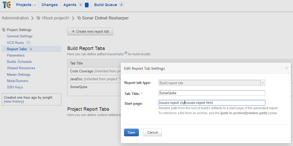The image size is (293, 146).
Task: Open General Settings in sidebar
Action: pyautogui.click(x=20, y=36)
